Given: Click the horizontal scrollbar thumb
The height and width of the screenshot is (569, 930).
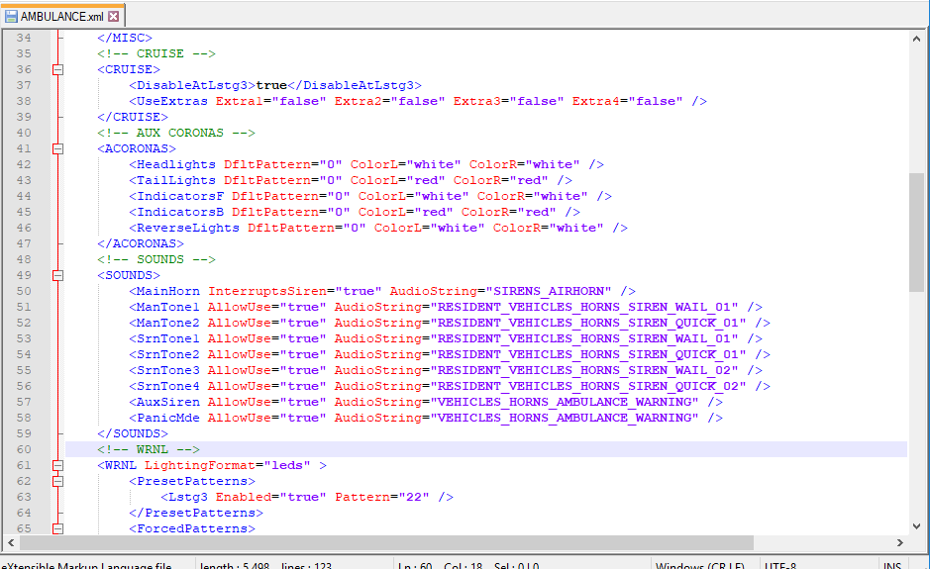Looking at the screenshot, I should tap(386, 542).
